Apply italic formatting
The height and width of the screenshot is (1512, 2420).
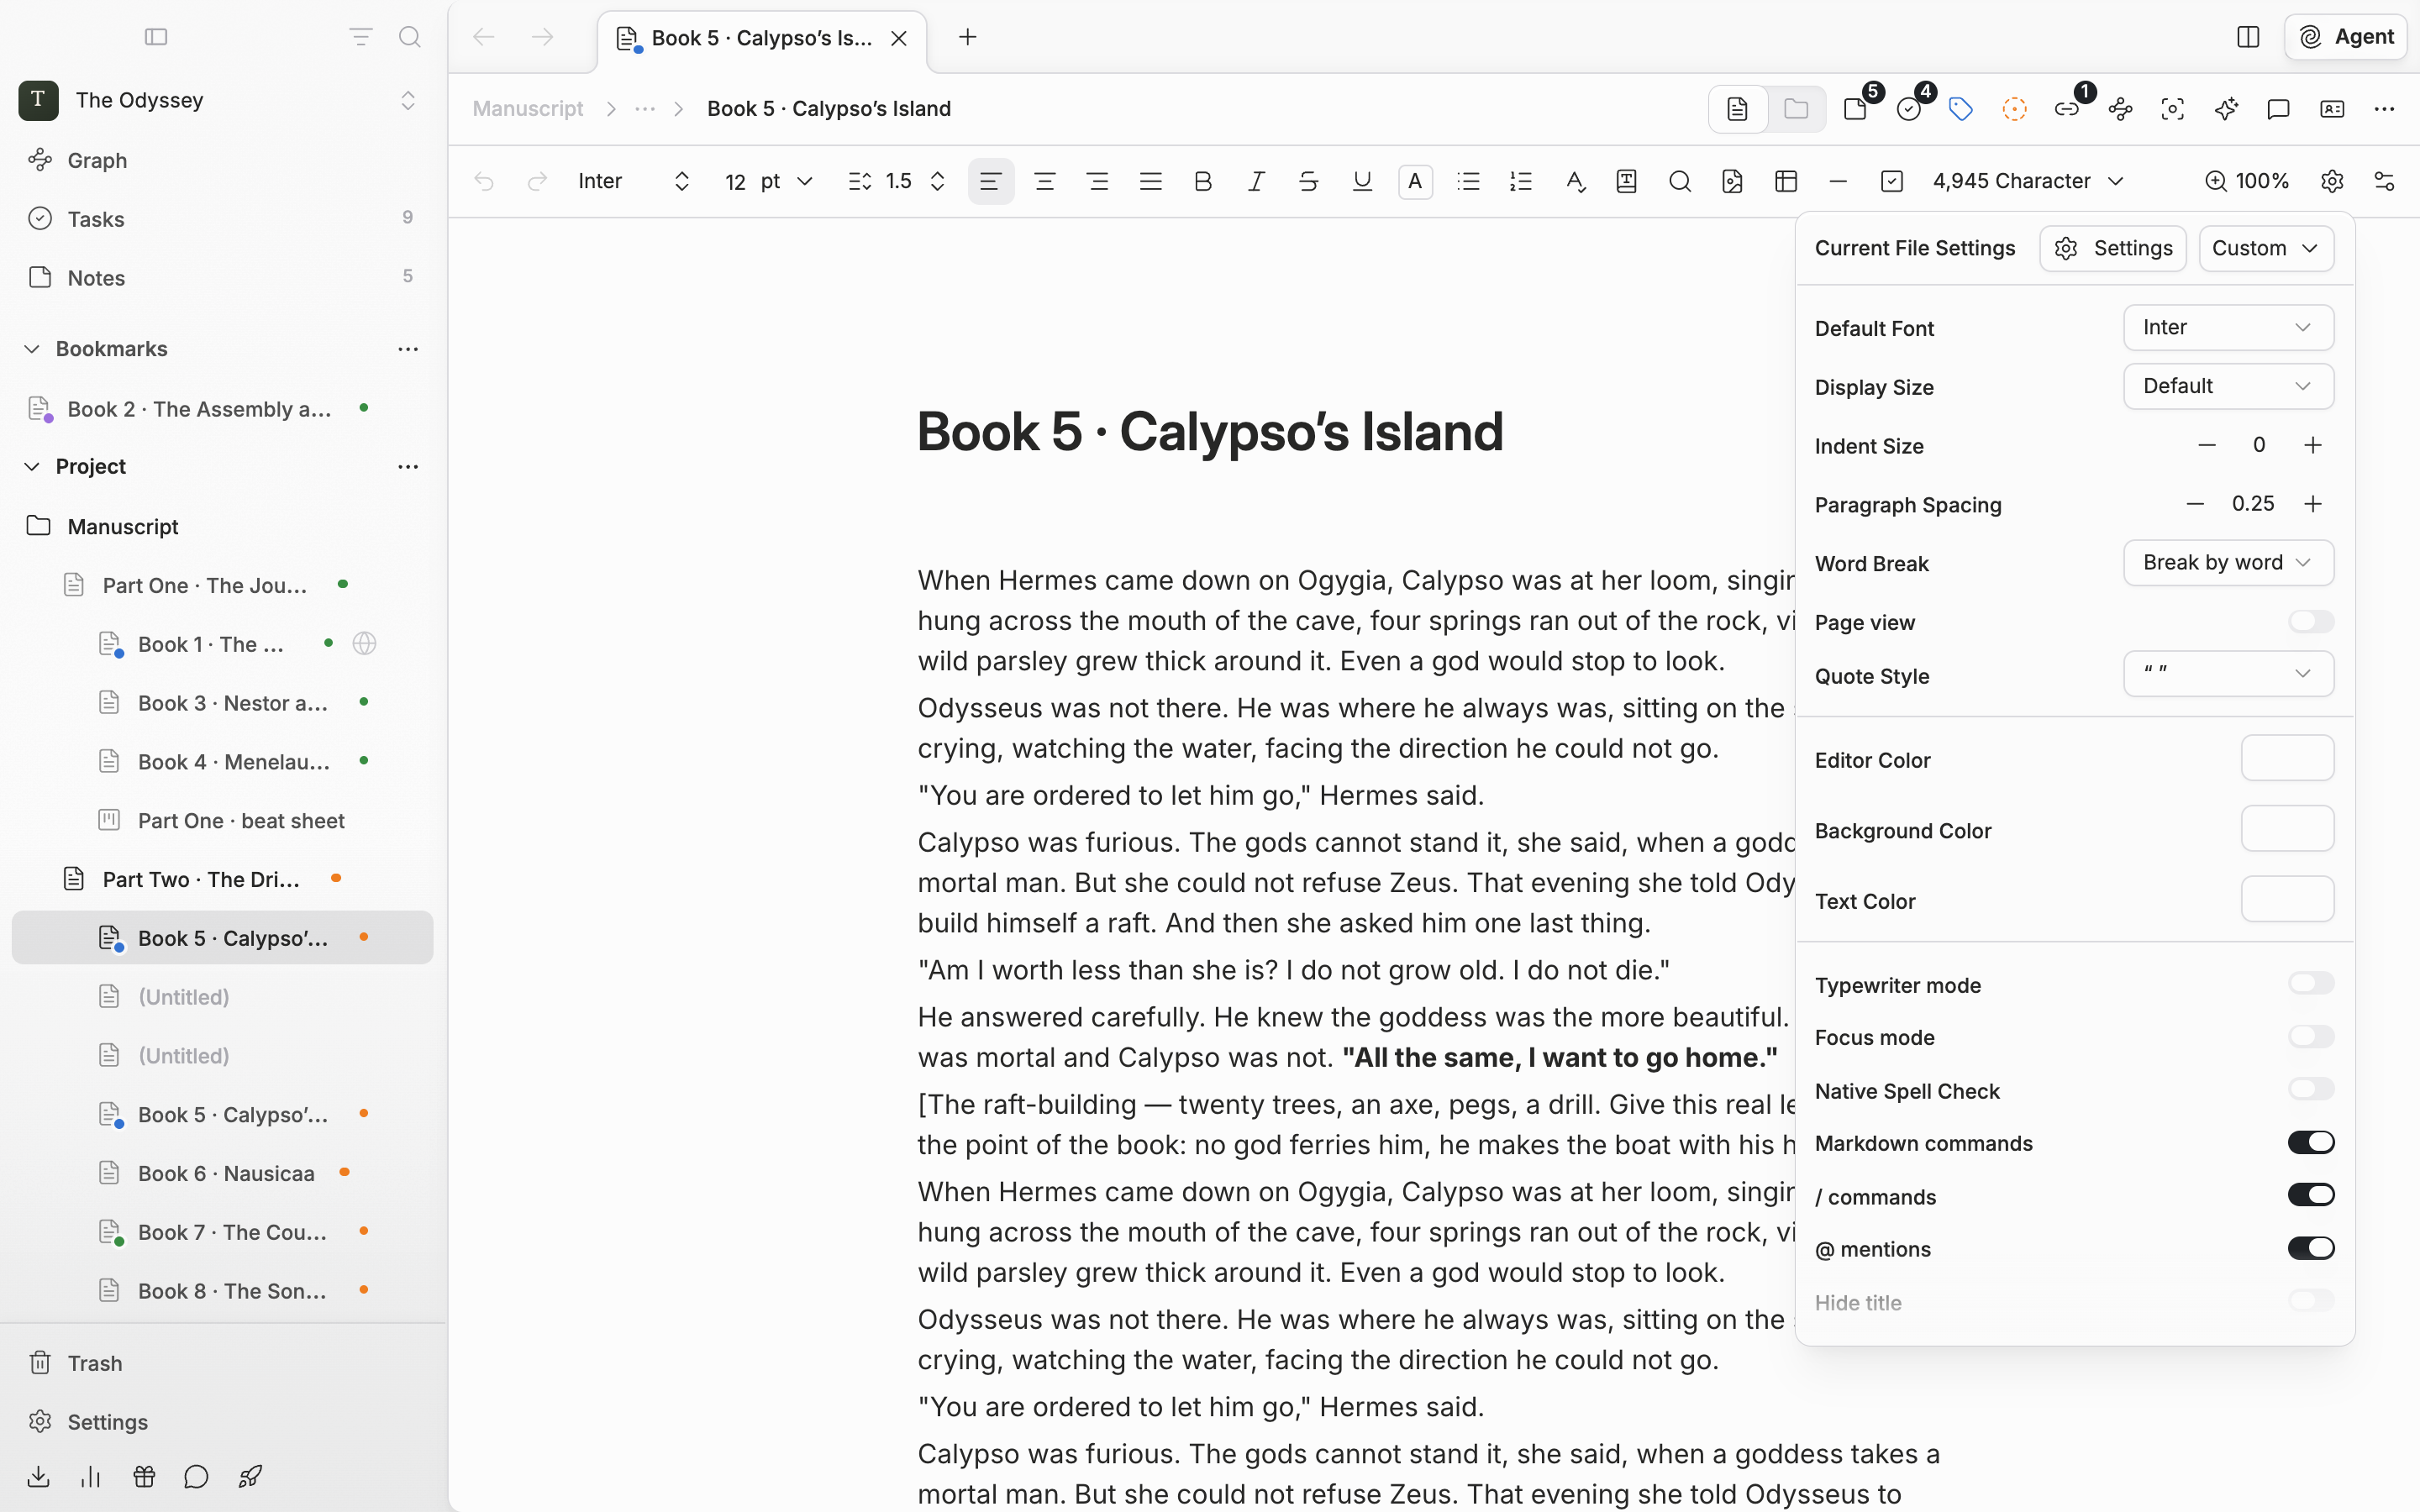tap(1256, 181)
